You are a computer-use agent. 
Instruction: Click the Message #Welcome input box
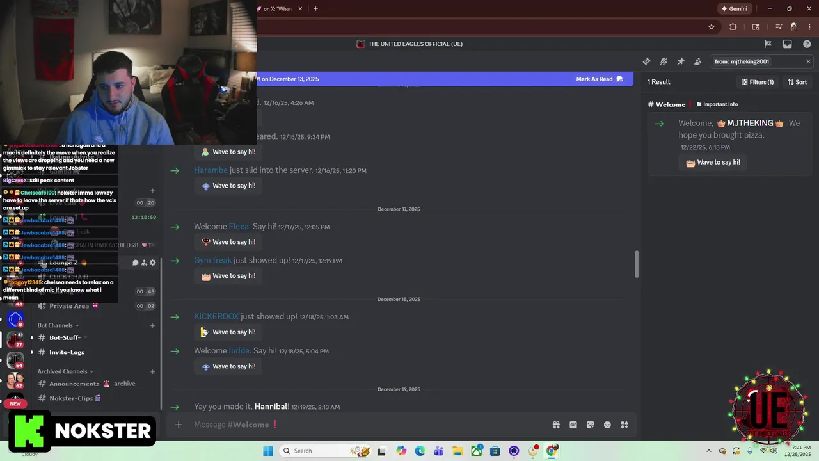pyautogui.click(x=365, y=425)
